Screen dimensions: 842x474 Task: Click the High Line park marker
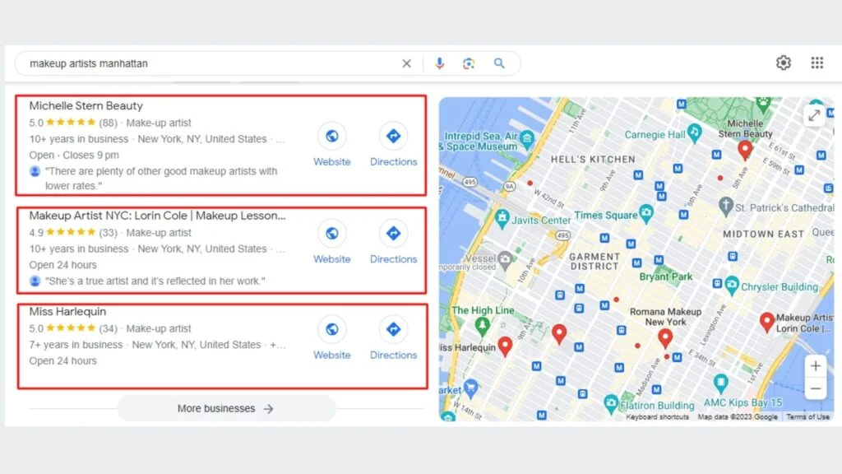tap(482, 325)
